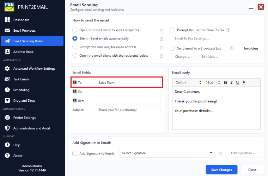Show help for Open the email client option

162,30
